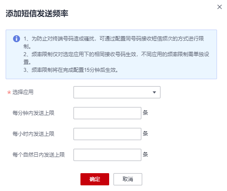Click the 每个自然日内发送上限 label text
This screenshot has height=191, width=227.
point(39,155)
